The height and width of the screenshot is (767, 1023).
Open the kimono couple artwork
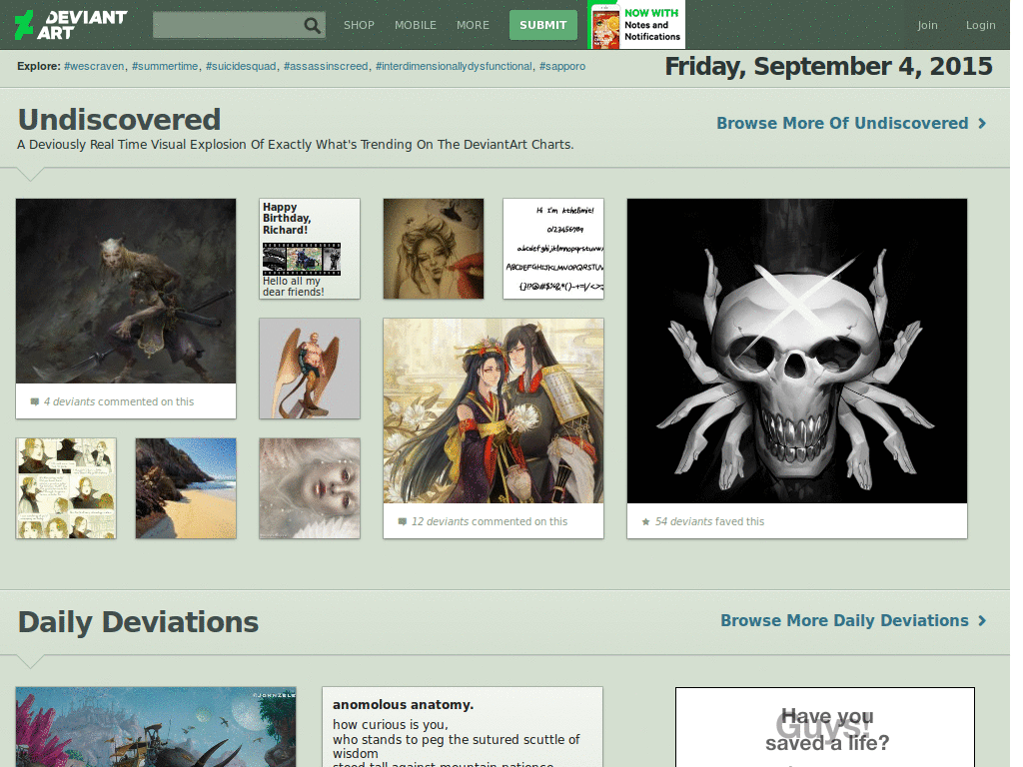(x=494, y=410)
